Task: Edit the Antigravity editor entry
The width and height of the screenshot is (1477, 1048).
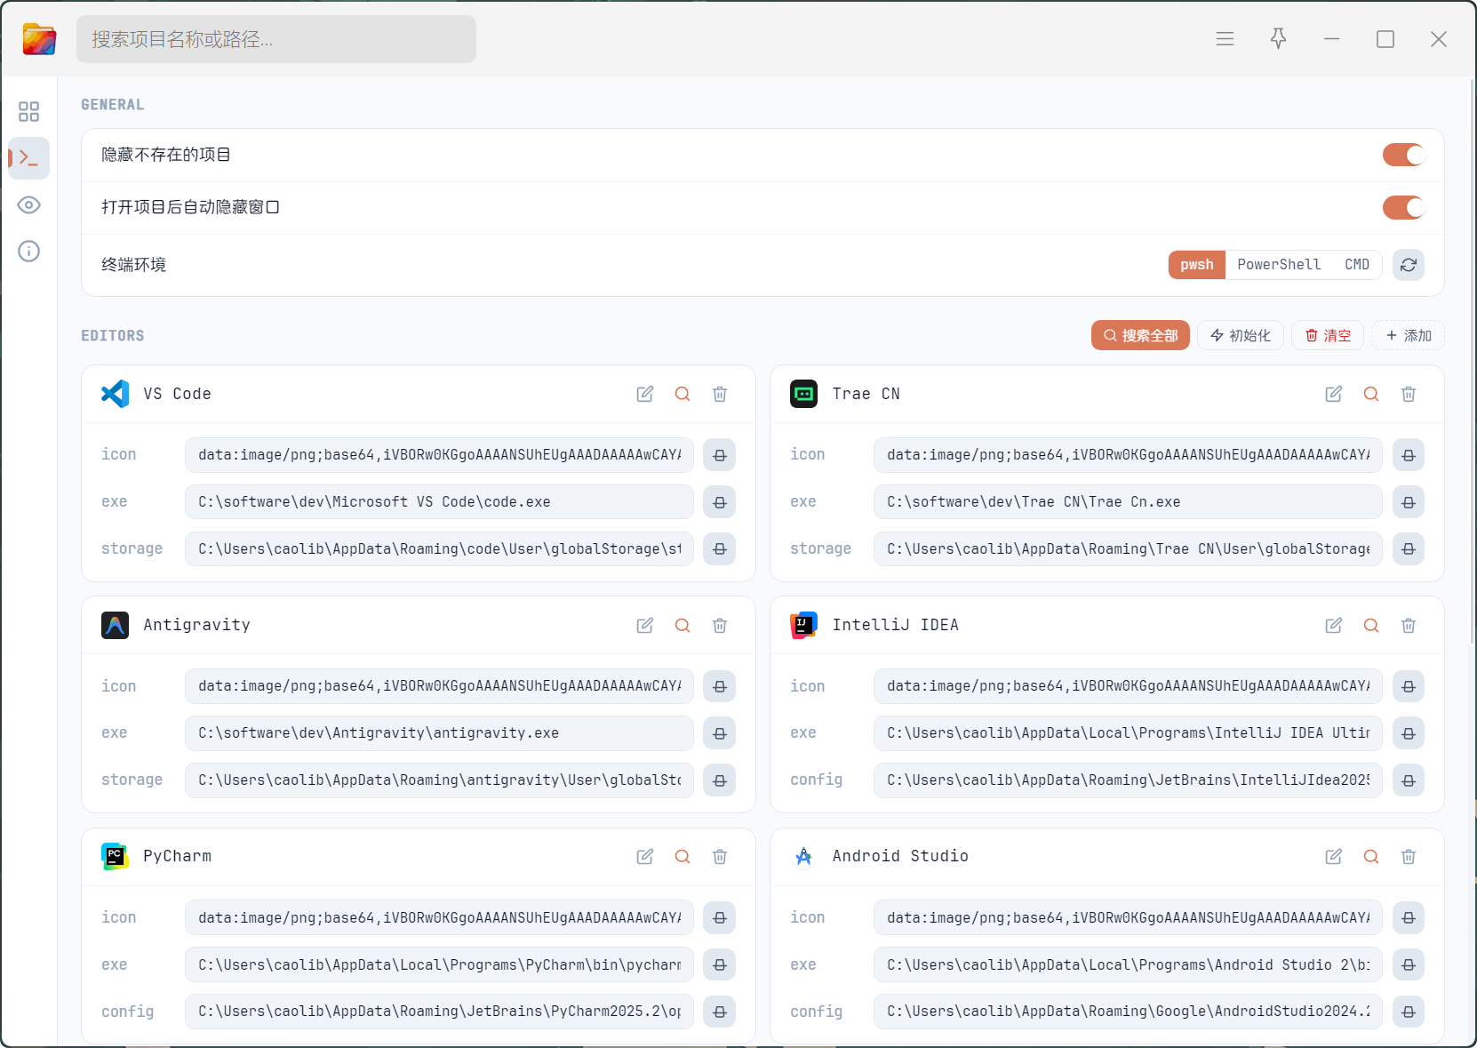Action: pos(645,626)
